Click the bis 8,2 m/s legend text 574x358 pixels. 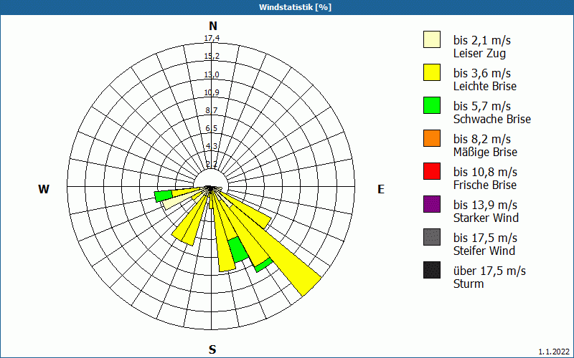pyautogui.click(x=481, y=139)
